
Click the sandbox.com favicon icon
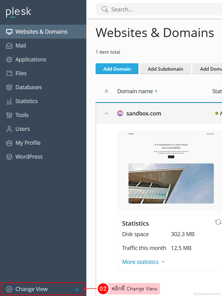(x=120, y=113)
